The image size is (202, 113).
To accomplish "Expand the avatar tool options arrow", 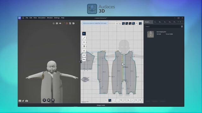I will [86, 47].
